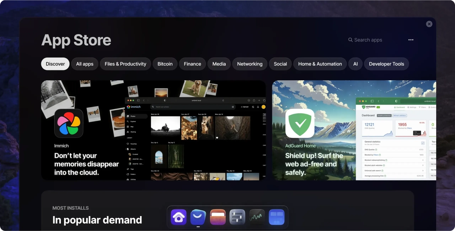Screen dimensions: 455x231
Task: Open the Widgets icon in the dock
Action: point(276,217)
